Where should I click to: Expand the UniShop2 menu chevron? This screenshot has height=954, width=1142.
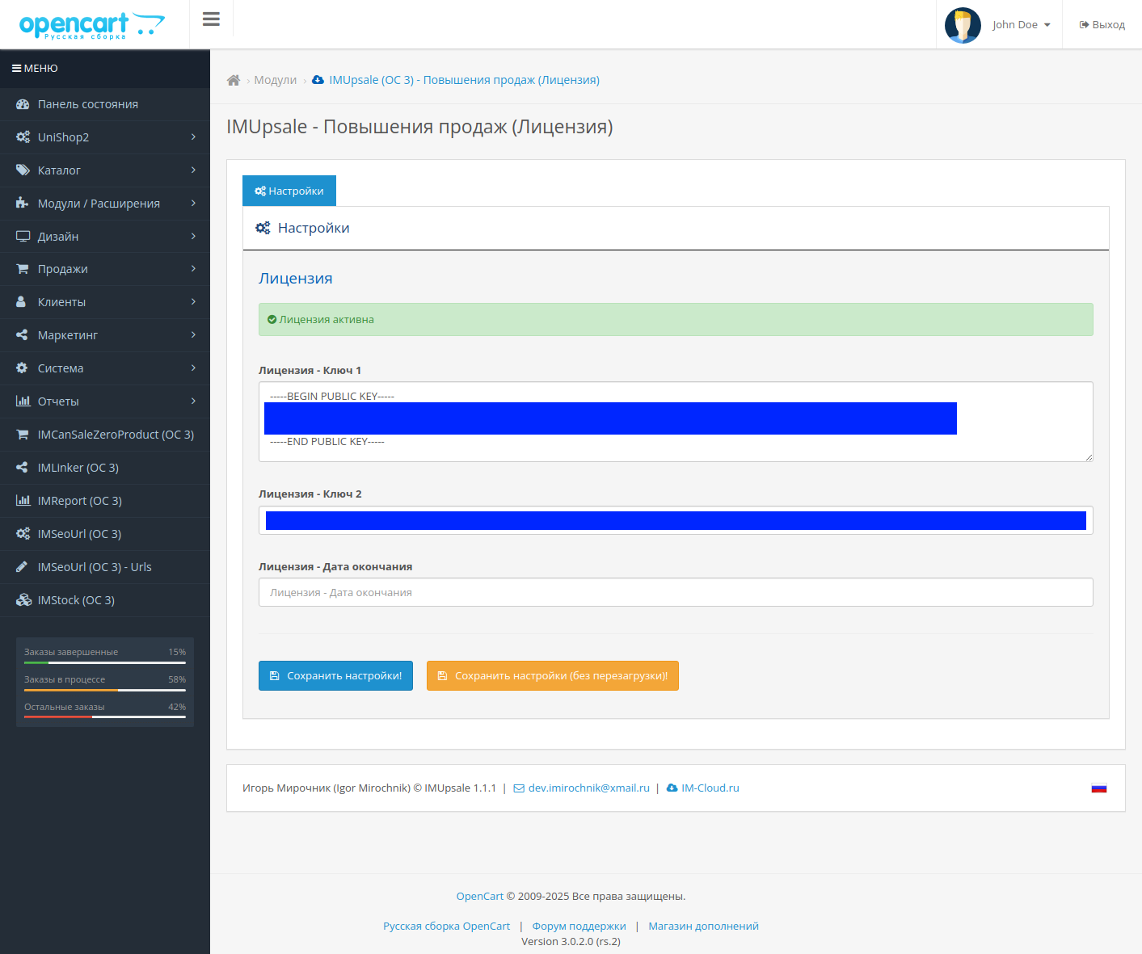coord(193,137)
